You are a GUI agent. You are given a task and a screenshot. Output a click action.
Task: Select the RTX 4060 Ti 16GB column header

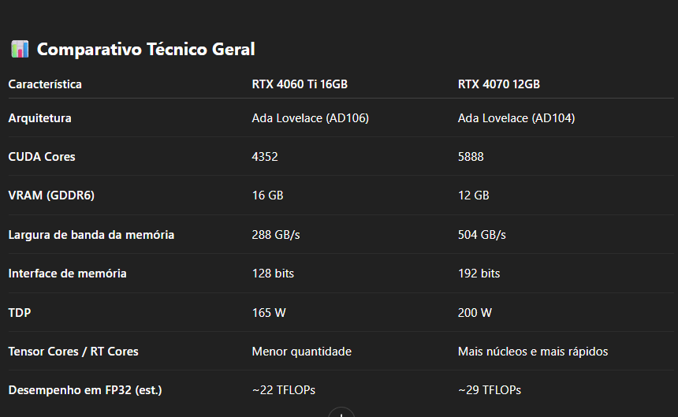point(300,84)
